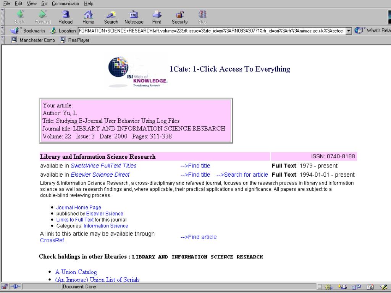Screen dimensions: 391x293
Task: Open the Go menu
Action: coord(44,3)
